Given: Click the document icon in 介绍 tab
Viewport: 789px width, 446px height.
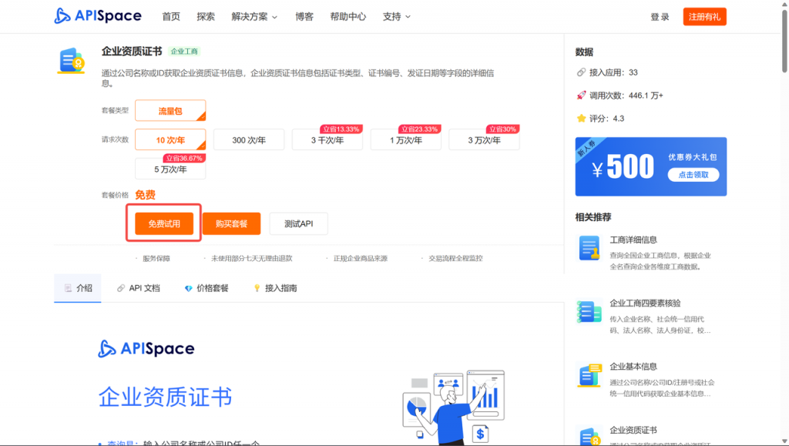Looking at the screenshot, I should point(68,288).
